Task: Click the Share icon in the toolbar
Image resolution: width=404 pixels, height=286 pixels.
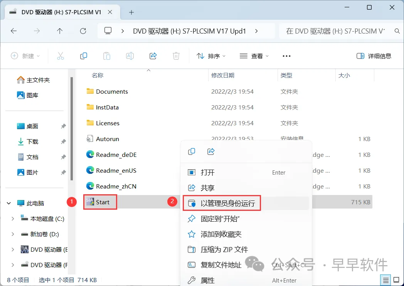Action: (x=153, y=56)
